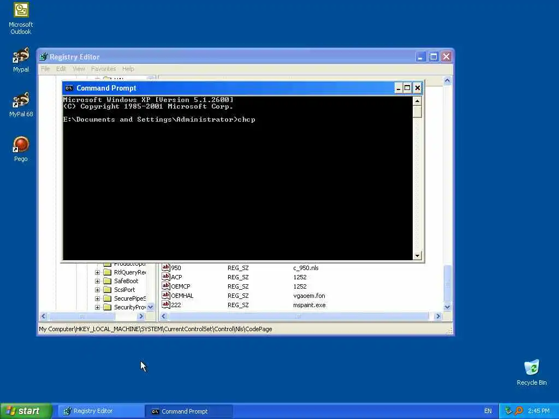This screenshot has height=419, width=559.
Task: Select the Pego desktop shortcut
Action: click(x=21, y=149)
